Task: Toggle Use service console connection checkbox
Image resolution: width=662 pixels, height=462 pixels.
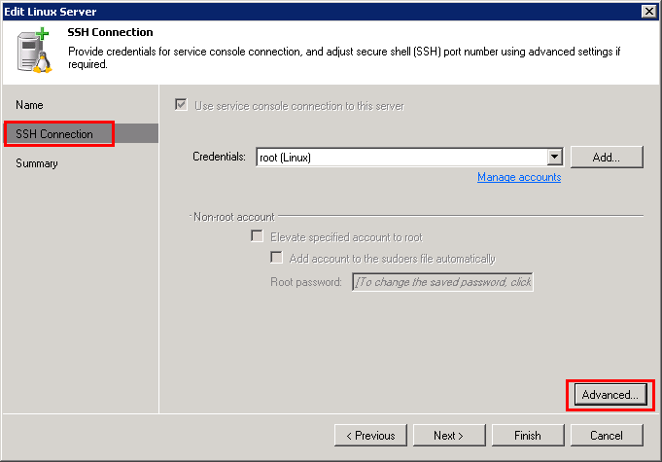Action: pos(180,105)
